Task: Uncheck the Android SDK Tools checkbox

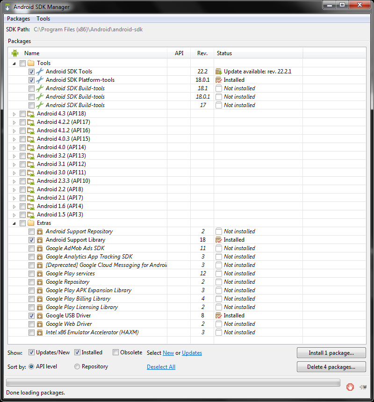Action: pos(31,72)
